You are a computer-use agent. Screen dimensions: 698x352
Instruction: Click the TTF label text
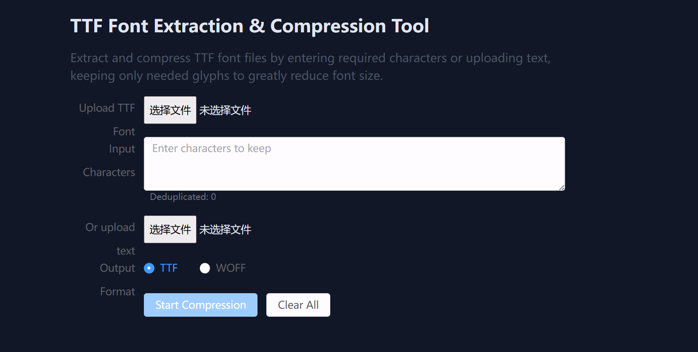coord(169,268)
